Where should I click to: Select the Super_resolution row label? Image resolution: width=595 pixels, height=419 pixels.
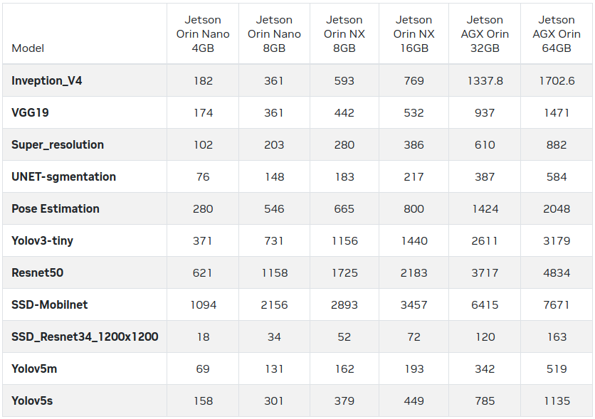[x=58, y=145]
